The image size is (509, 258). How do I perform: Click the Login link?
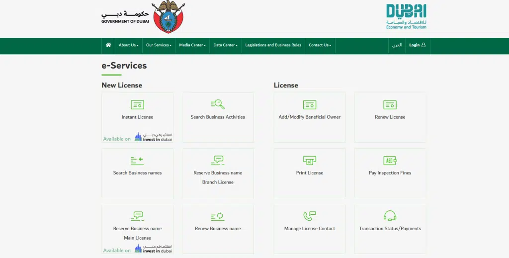(414, 45)
